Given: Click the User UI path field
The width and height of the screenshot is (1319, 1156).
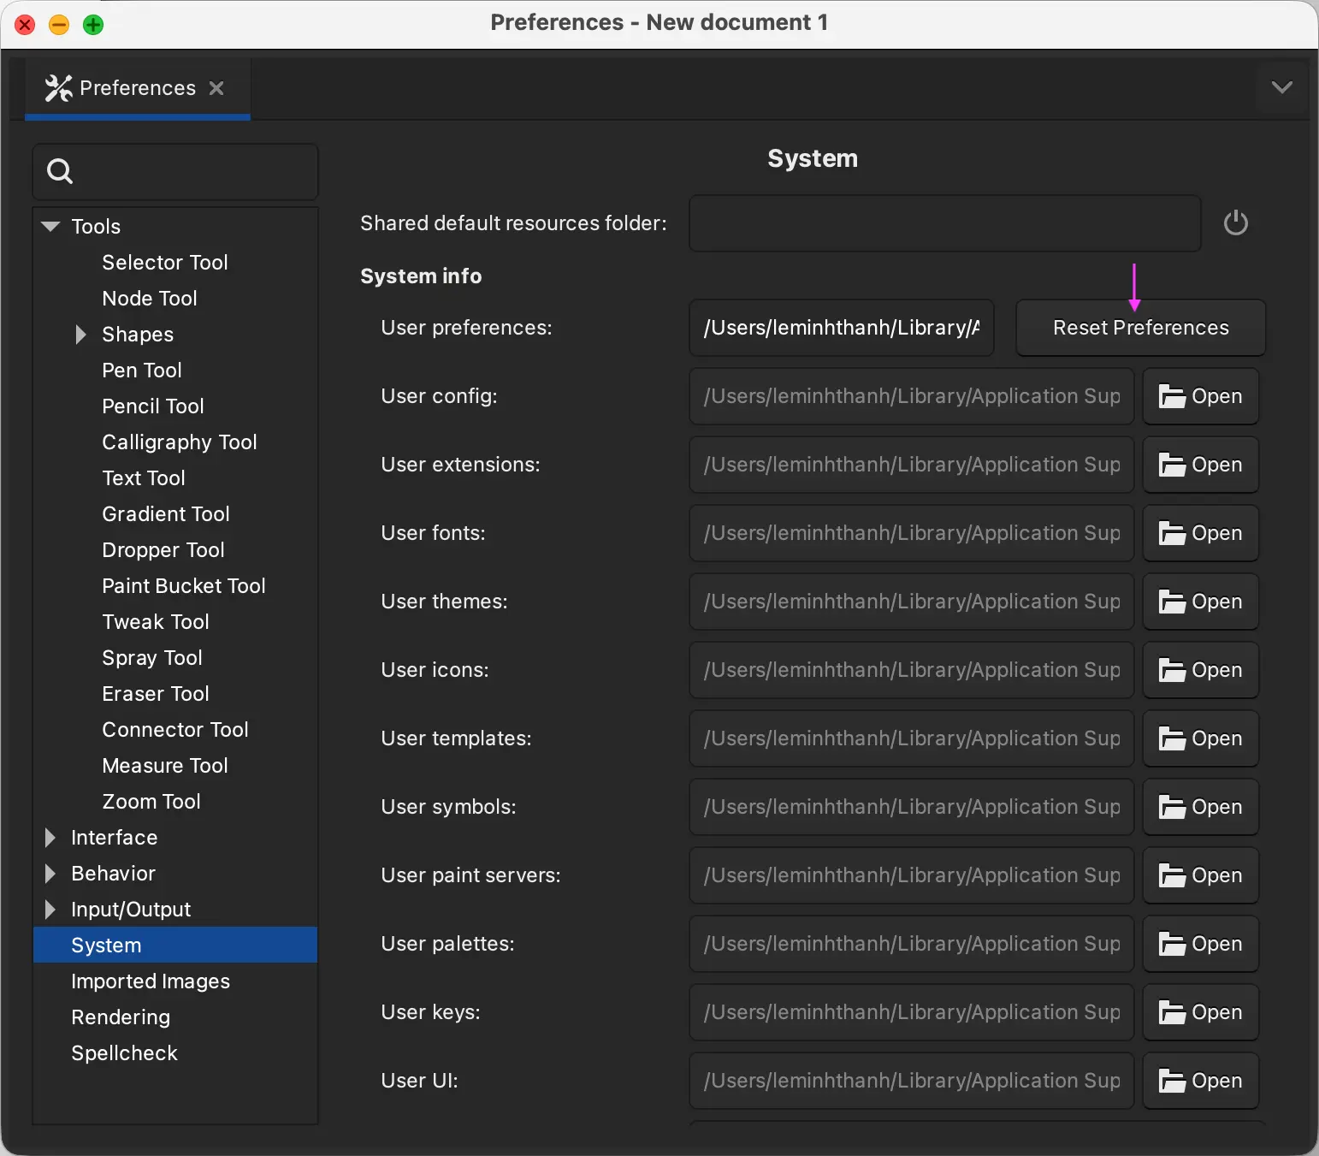Looking at the screenshot, I should pos(912,1081).
